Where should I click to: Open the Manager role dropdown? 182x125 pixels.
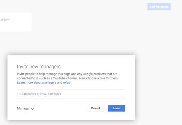25,108
